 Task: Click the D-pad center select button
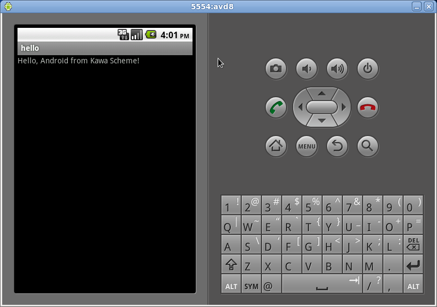[322, 107]
